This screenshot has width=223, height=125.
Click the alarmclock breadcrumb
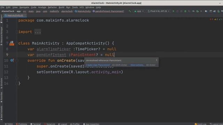(x=67, y=11)
